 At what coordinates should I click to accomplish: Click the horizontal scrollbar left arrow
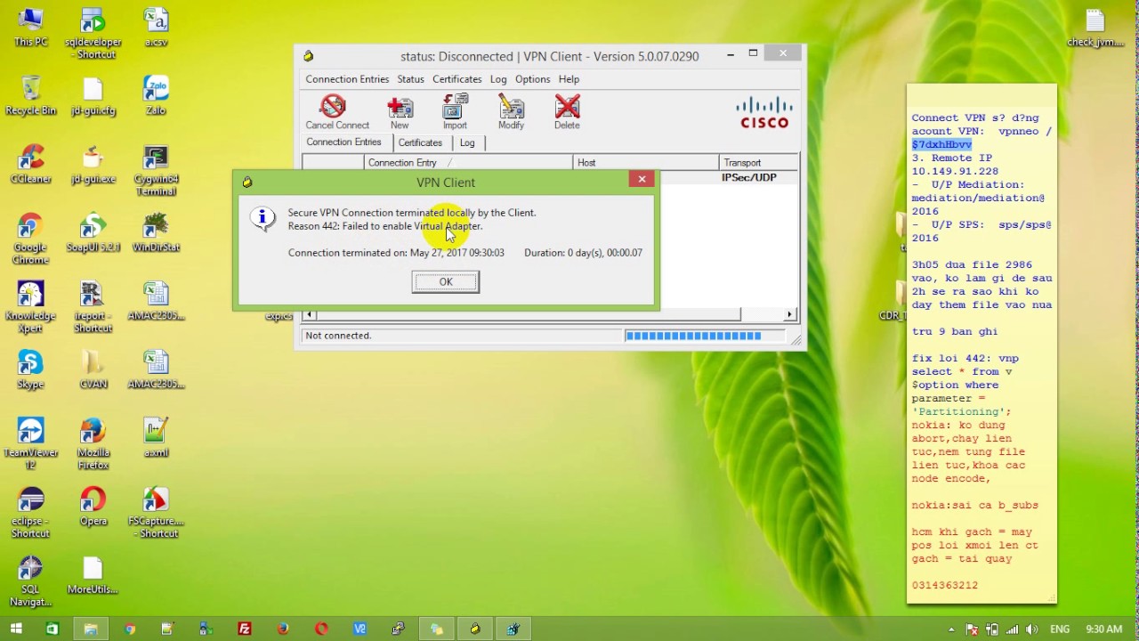[309, 314]
